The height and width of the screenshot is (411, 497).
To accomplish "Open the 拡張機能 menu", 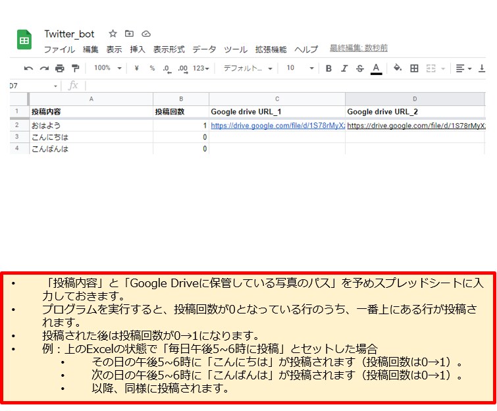I will coord(271,49).
